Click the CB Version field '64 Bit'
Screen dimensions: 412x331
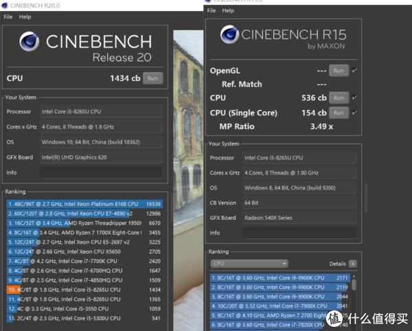coord(299,203)
